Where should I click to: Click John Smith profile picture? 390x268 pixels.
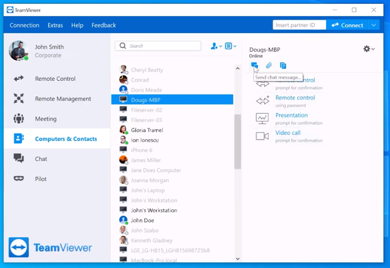point(18,50)
